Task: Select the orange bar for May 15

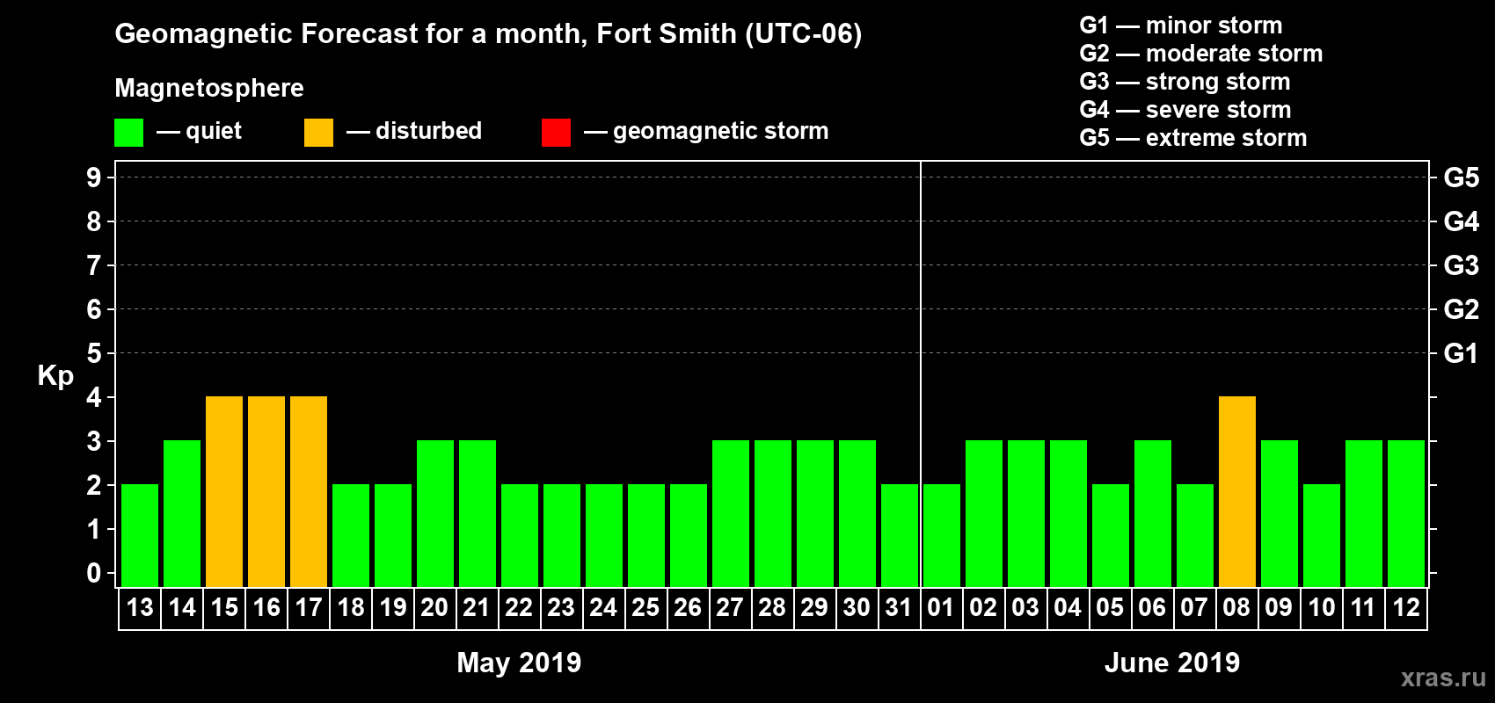Action: pos(224,491)
